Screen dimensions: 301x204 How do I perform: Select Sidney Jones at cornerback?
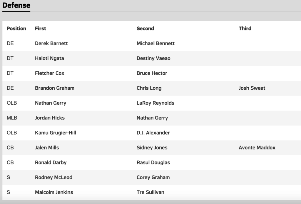tap(152, 148)
